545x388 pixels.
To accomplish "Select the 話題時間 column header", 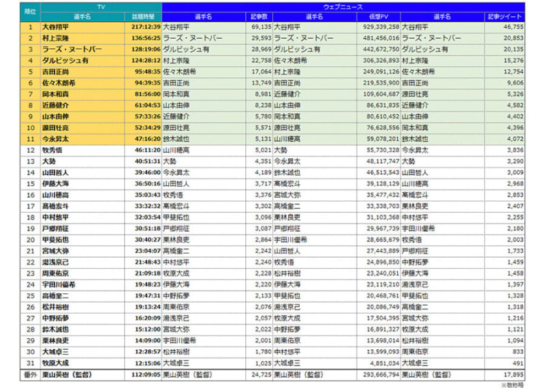I will point(143,16).
